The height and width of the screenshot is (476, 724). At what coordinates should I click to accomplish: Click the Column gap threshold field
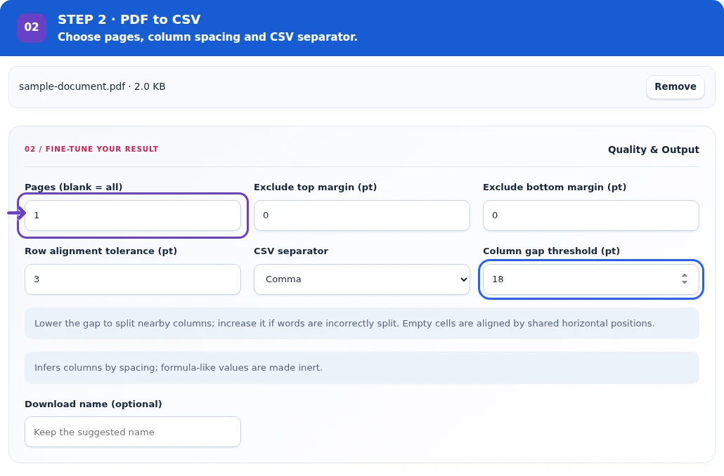(x=590, y=279)
